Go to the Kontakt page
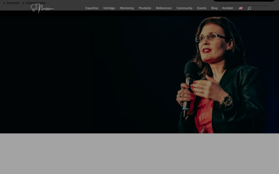Viewport: 279px width, 174px height. click(227, 8)
